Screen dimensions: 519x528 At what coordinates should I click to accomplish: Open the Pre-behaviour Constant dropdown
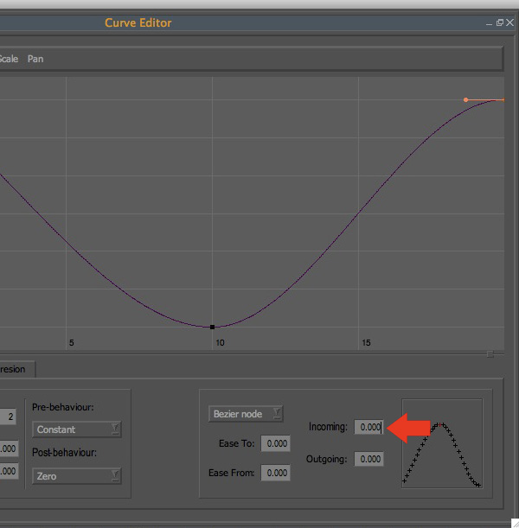point(77,429)
